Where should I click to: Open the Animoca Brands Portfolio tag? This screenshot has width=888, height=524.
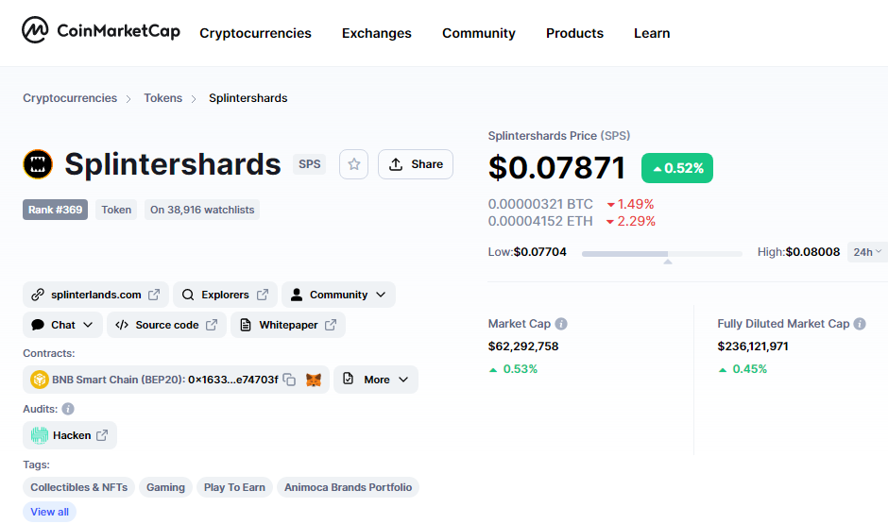pos(348,487)
